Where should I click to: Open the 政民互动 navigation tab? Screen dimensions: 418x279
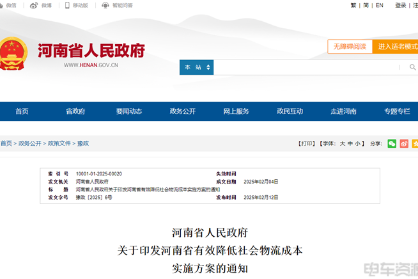tap(290, 111)
